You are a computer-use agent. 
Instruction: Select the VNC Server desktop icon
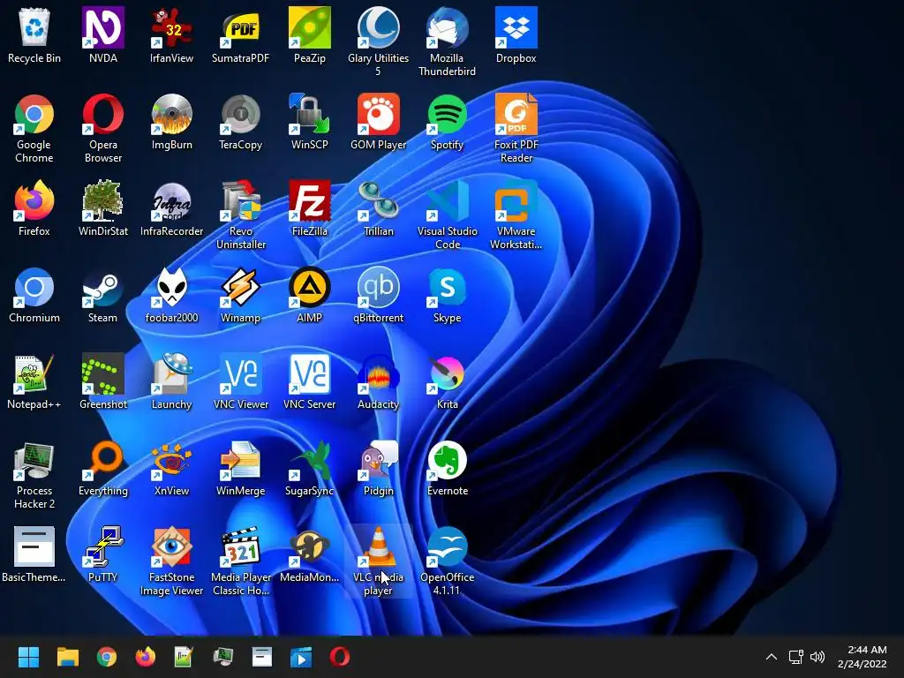click(310, 373)
